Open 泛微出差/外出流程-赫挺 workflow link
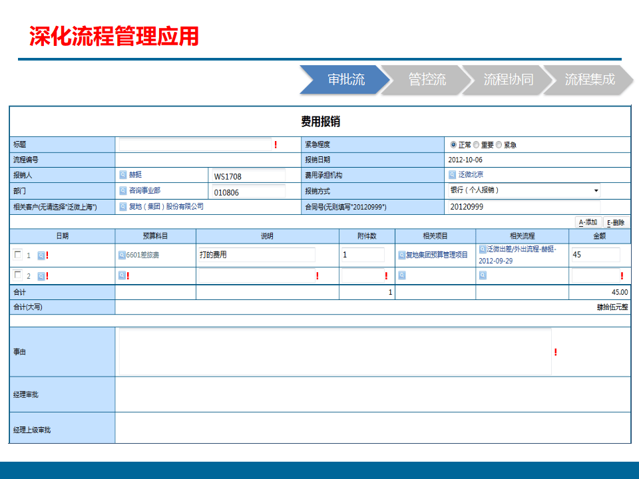This screenshot has width=639, height=479. coord(518,255)
